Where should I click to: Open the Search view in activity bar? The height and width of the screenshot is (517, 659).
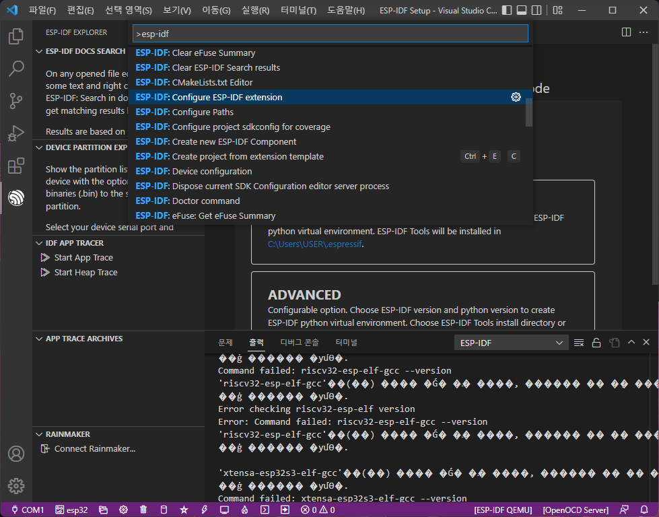click(16, 69)
